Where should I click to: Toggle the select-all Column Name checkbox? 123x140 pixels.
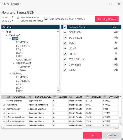pos(65,27)
